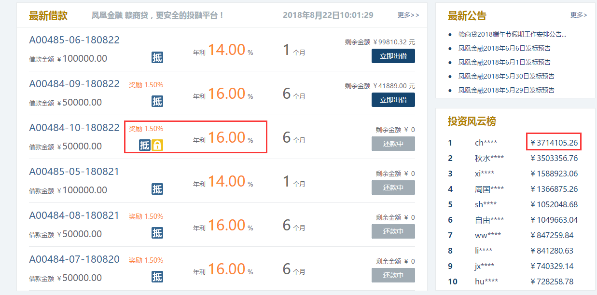
Task: Open the 凤凰金融2018年6月6日发标预告 announcement
Action: pyautogui.click(x=504, y=48)
